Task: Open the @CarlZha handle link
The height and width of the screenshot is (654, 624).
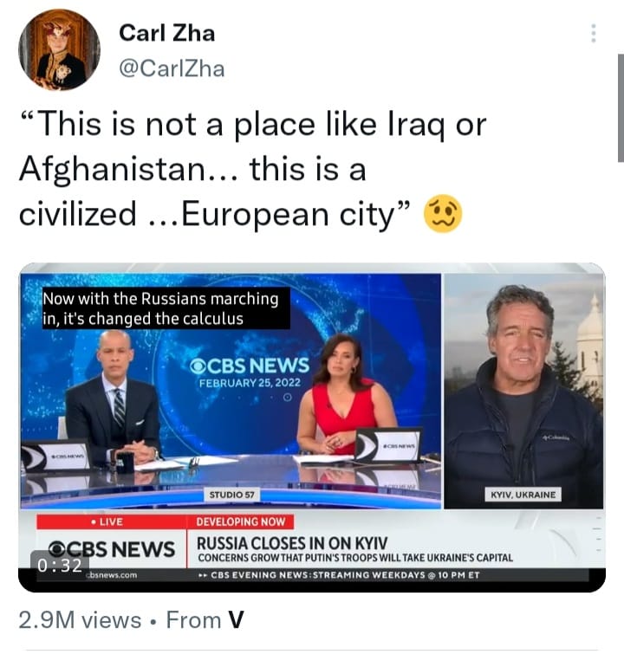Action: tap(172, 68)
